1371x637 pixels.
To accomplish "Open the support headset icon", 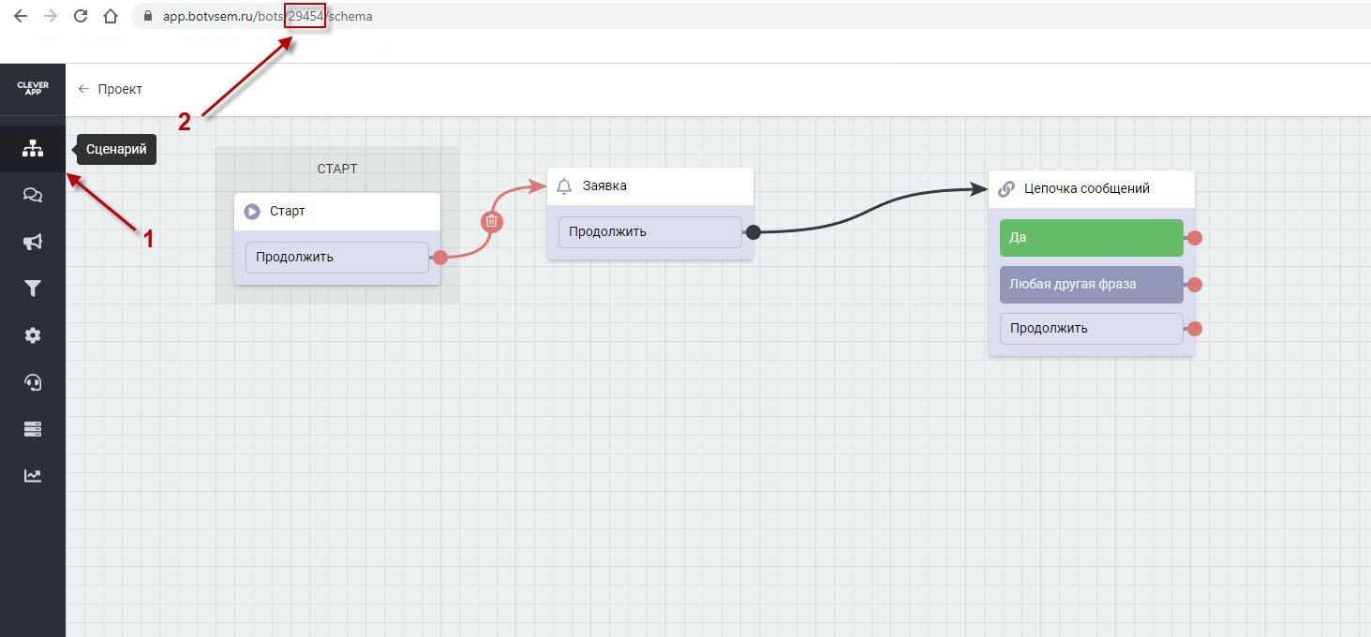I will click(x=32, y=382).
